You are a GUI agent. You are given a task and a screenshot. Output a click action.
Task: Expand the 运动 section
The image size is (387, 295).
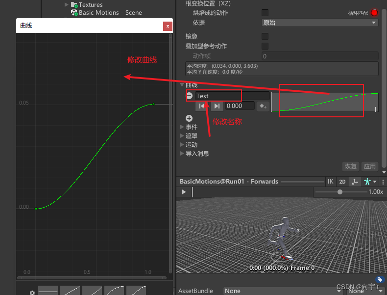[x=182, y=145]
